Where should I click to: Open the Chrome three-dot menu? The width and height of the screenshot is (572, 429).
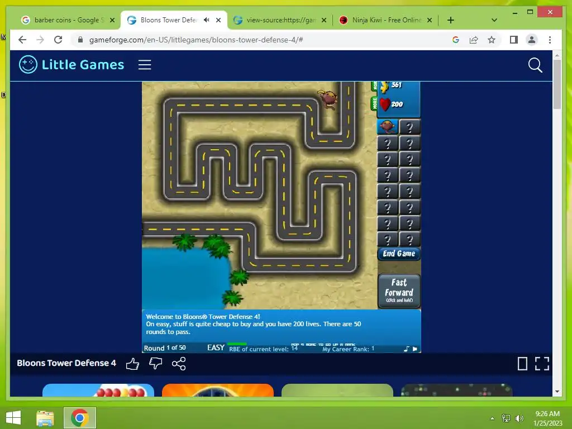(550, 40)
